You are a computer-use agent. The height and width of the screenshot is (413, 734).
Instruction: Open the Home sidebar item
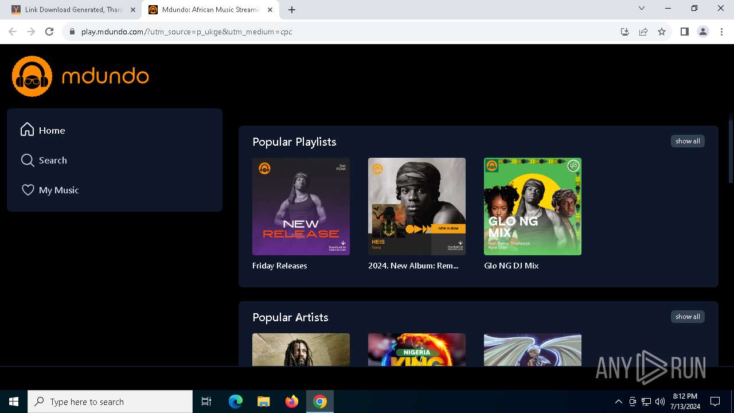point(115,130)
